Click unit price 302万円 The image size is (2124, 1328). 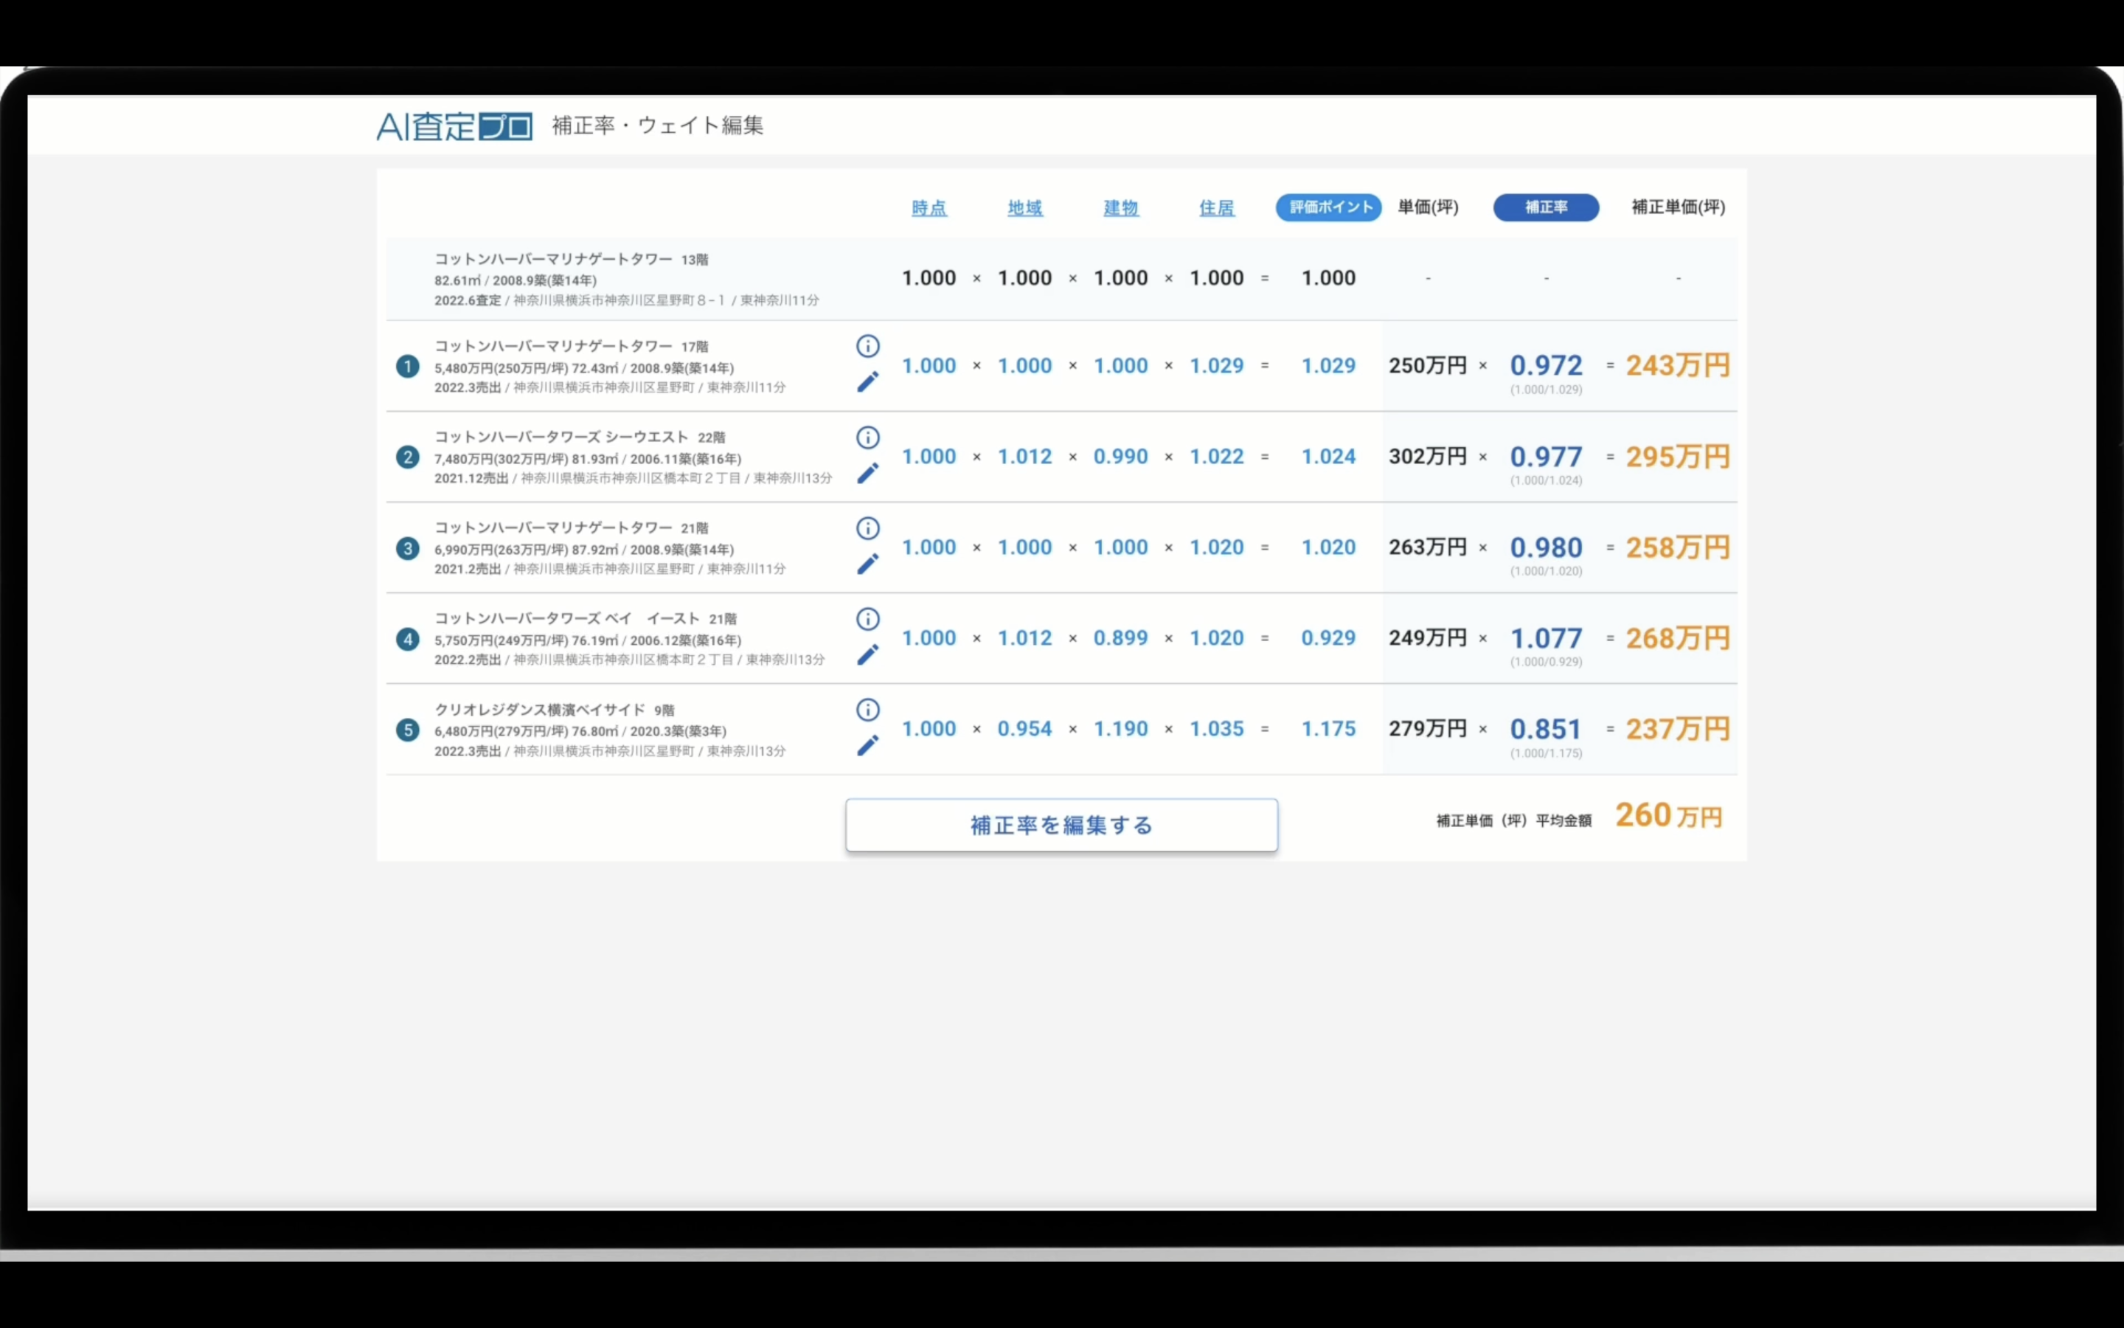(x=1427, y=457)
